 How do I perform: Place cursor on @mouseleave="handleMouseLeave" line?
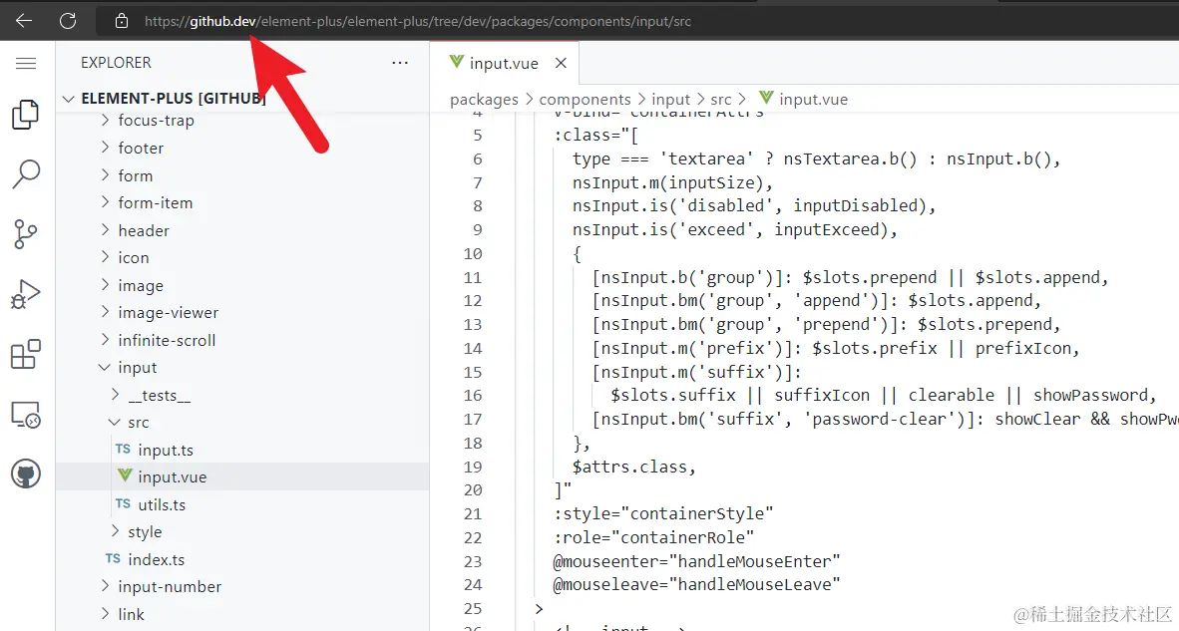696,584
